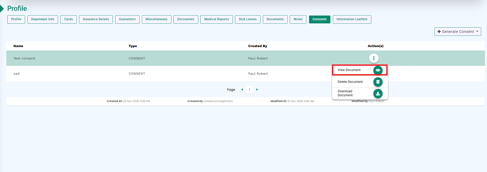487x172 pixels.
Task: Go to the Dependant Info tab
Action: click(42, 19)
